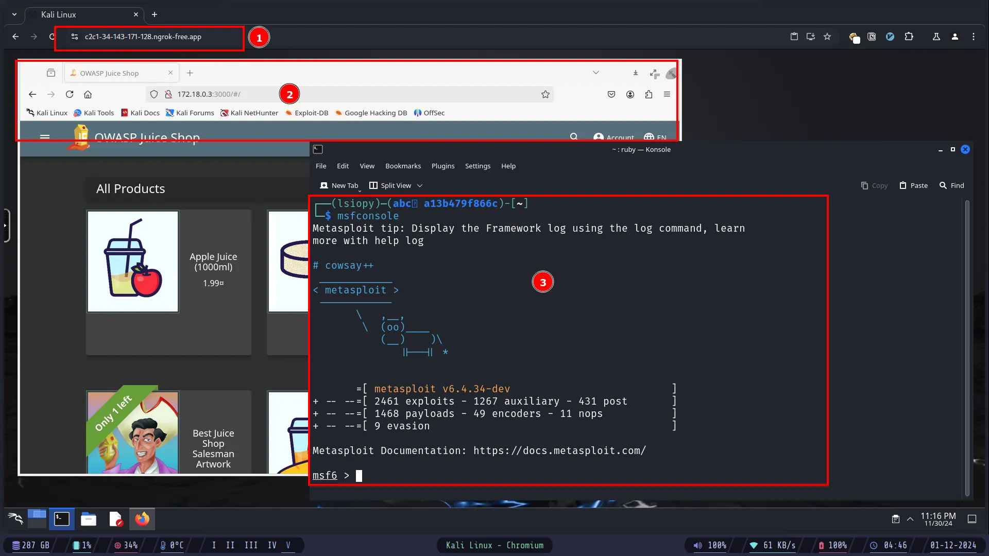The width and height of the screenshot is (989, 556).
Task: Expand Firefox list all tabs chevron
Action: coord(596,73)
